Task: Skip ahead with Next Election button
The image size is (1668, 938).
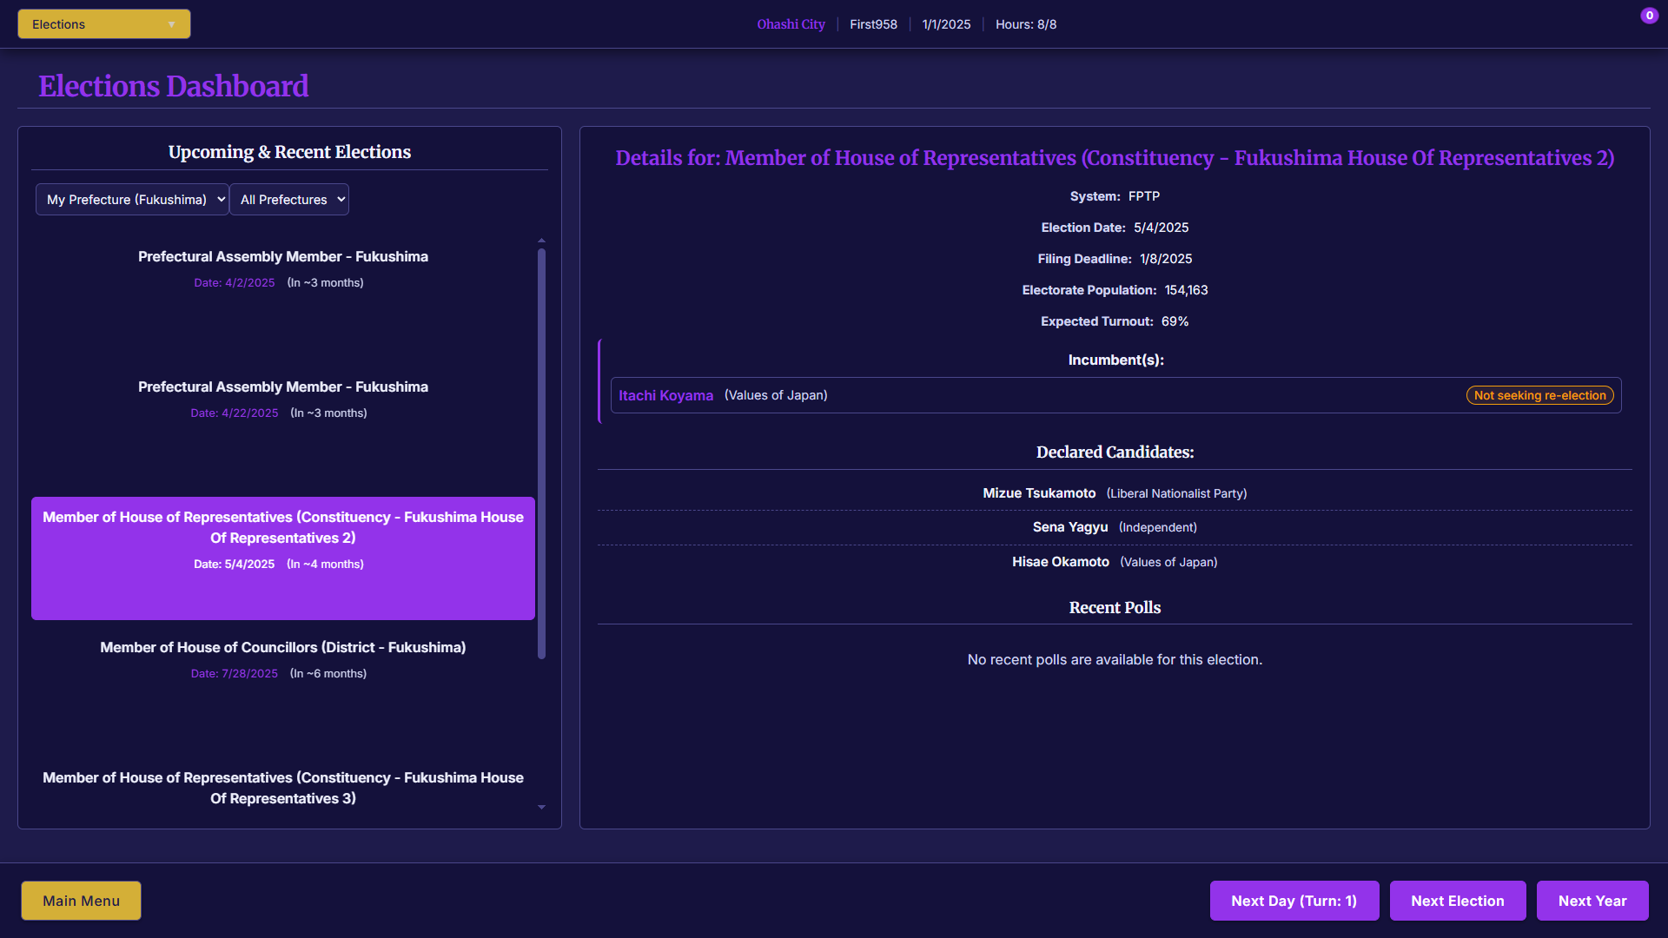Action: click(x=1457, y=901)
